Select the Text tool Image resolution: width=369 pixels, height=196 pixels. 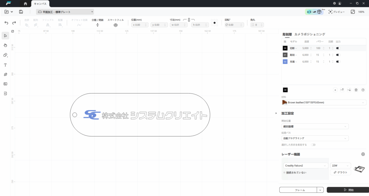[x=5, y=65]
